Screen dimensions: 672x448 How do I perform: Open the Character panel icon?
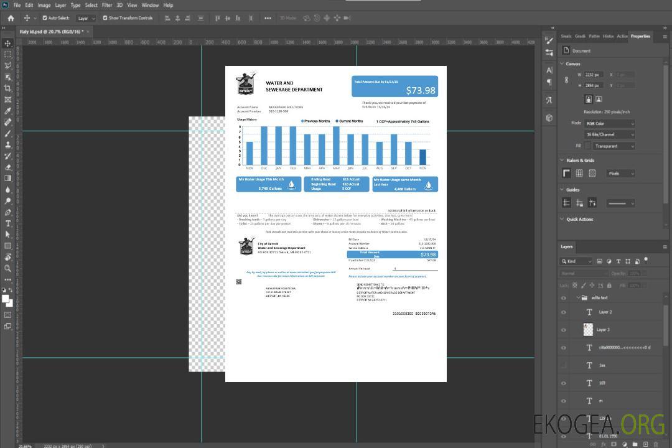coord(549,70)
